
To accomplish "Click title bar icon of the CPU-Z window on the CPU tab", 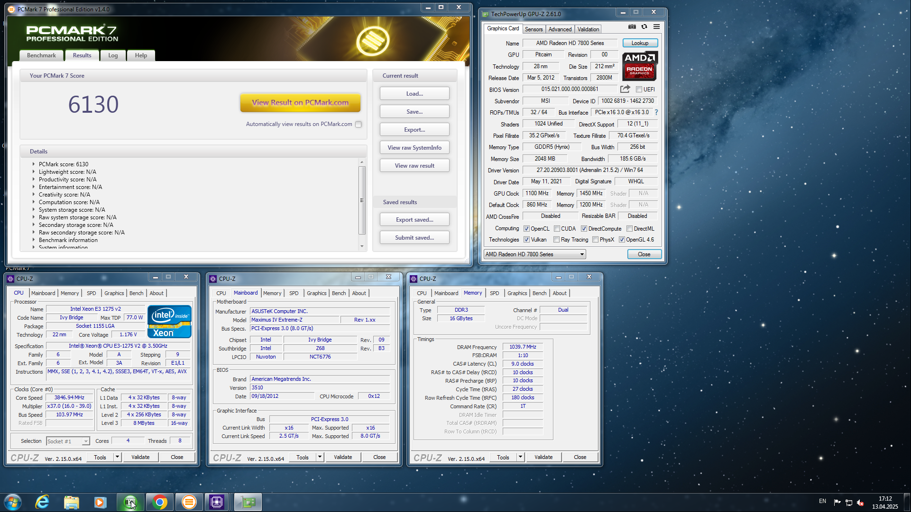I will 10,278.
